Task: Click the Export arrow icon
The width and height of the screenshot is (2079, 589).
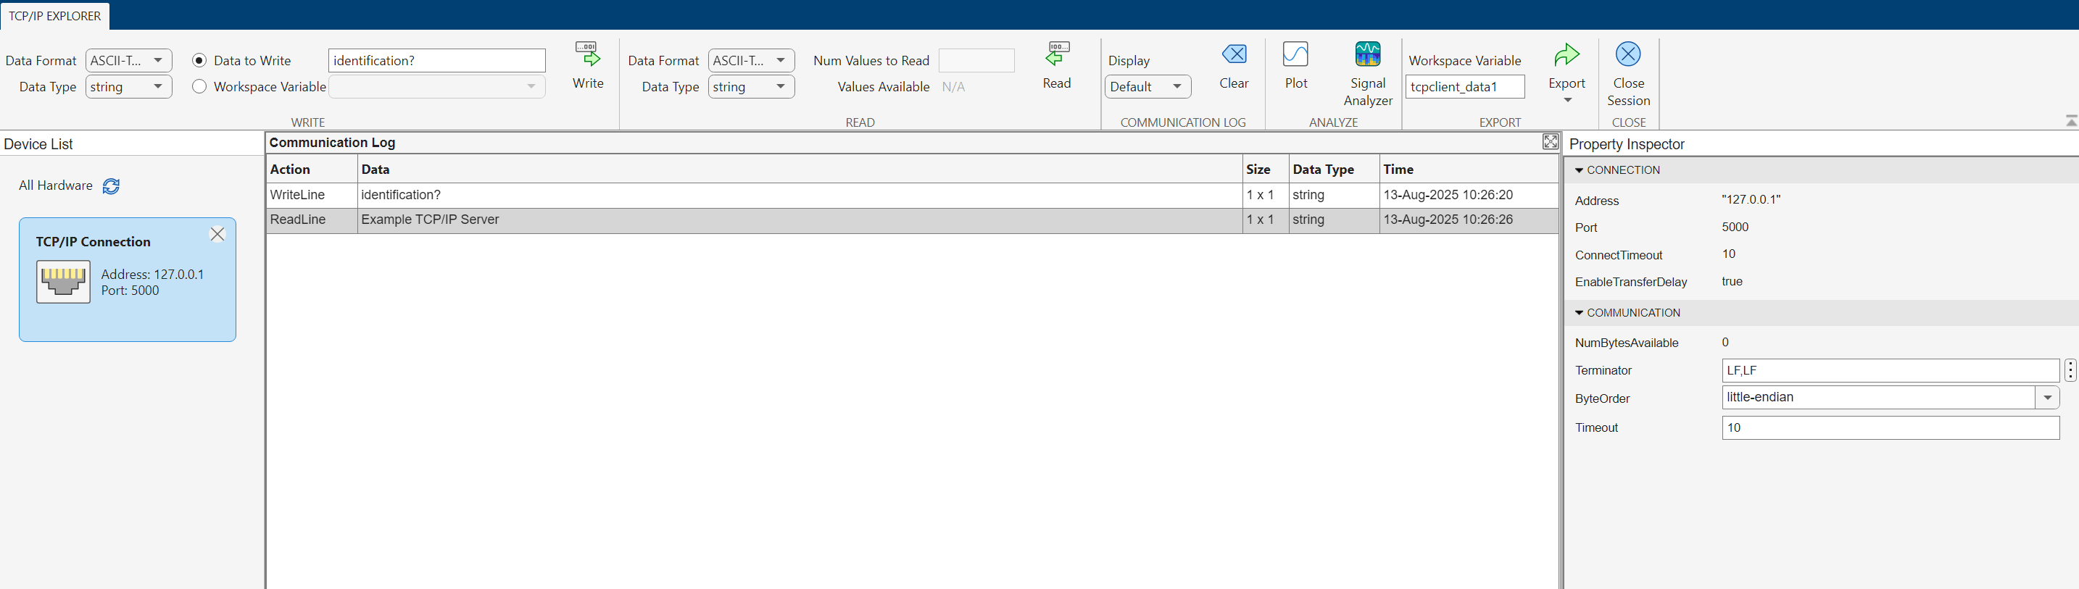Action: coord(1566,56)
